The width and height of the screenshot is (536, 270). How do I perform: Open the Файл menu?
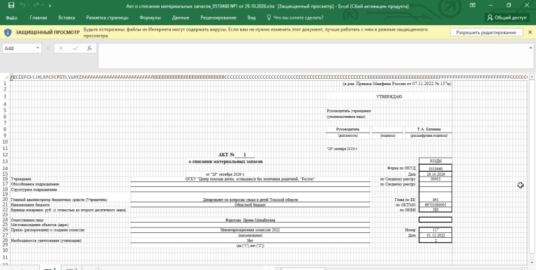(x=12, y=17)
